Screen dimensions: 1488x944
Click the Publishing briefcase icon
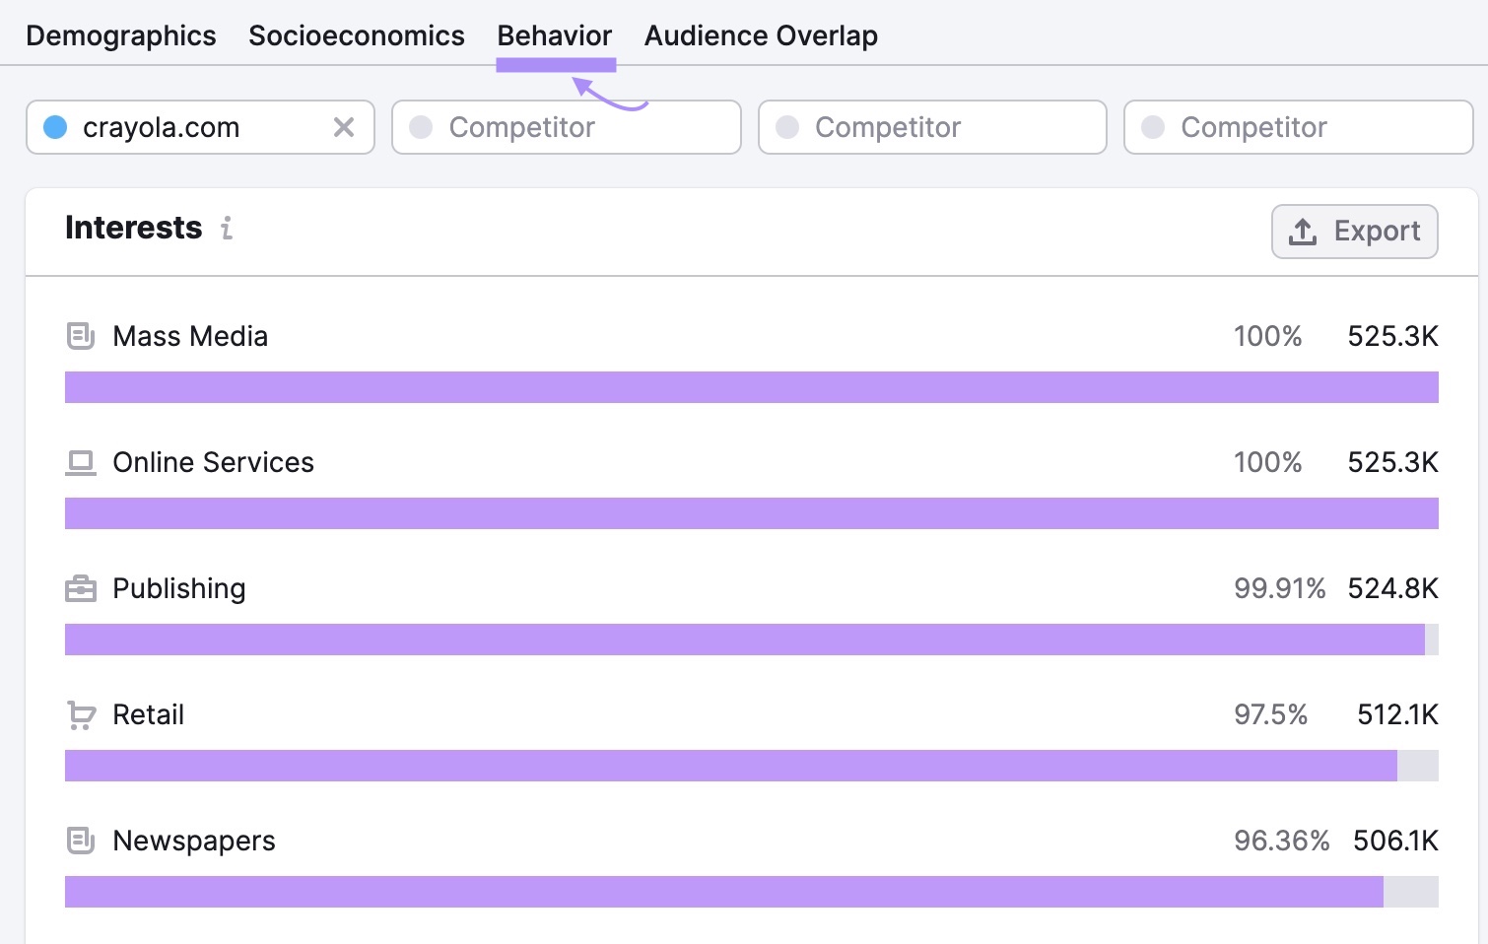(80, 588)
